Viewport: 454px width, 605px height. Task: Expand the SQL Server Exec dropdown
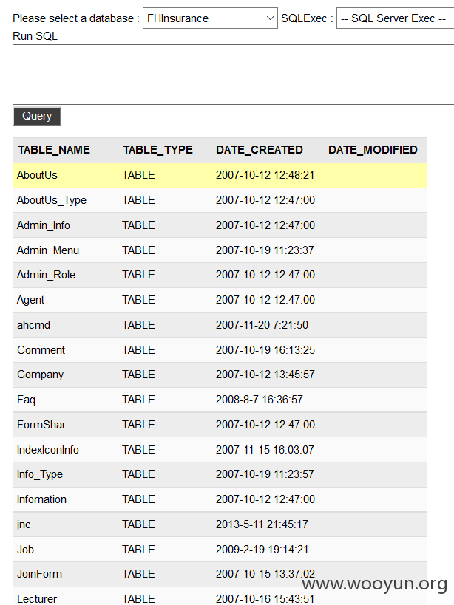(x=396, y=18)
